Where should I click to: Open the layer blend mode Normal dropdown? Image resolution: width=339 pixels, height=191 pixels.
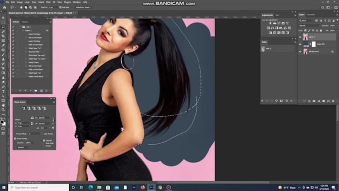309,25
